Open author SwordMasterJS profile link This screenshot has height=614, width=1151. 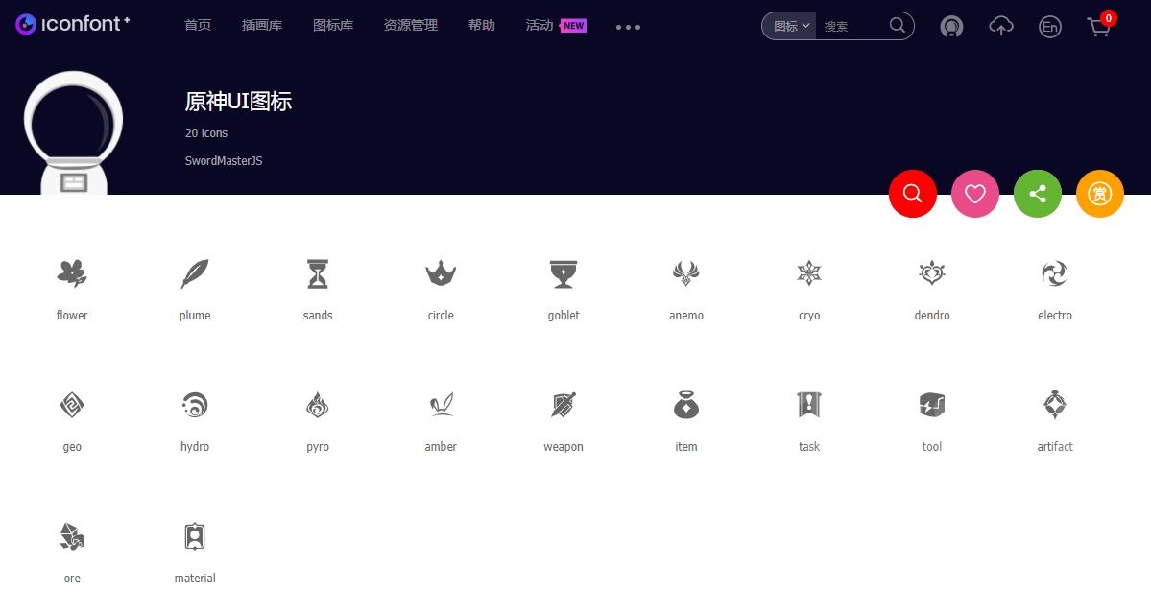pos(223,160)
